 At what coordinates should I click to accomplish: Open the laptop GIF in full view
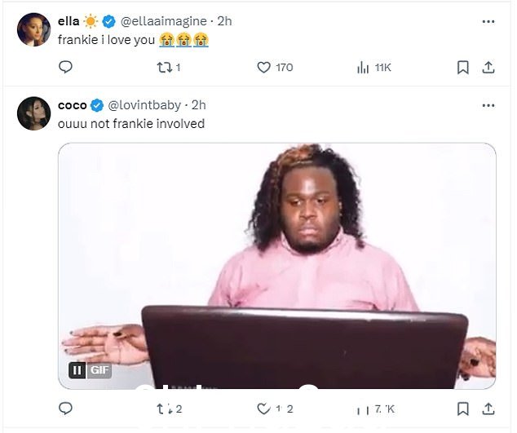click(x=277, y=266)
